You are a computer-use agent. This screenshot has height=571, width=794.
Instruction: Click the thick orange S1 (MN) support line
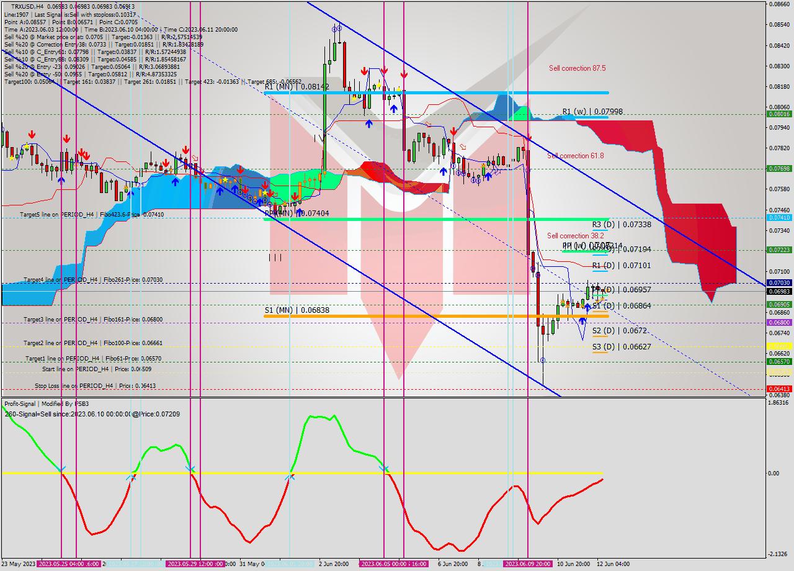tap(436, 316)
